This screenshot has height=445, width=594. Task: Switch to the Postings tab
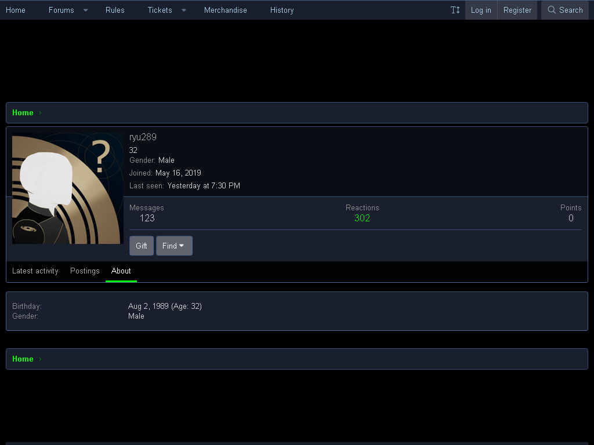pyautogui.click(x=85, y=271)
